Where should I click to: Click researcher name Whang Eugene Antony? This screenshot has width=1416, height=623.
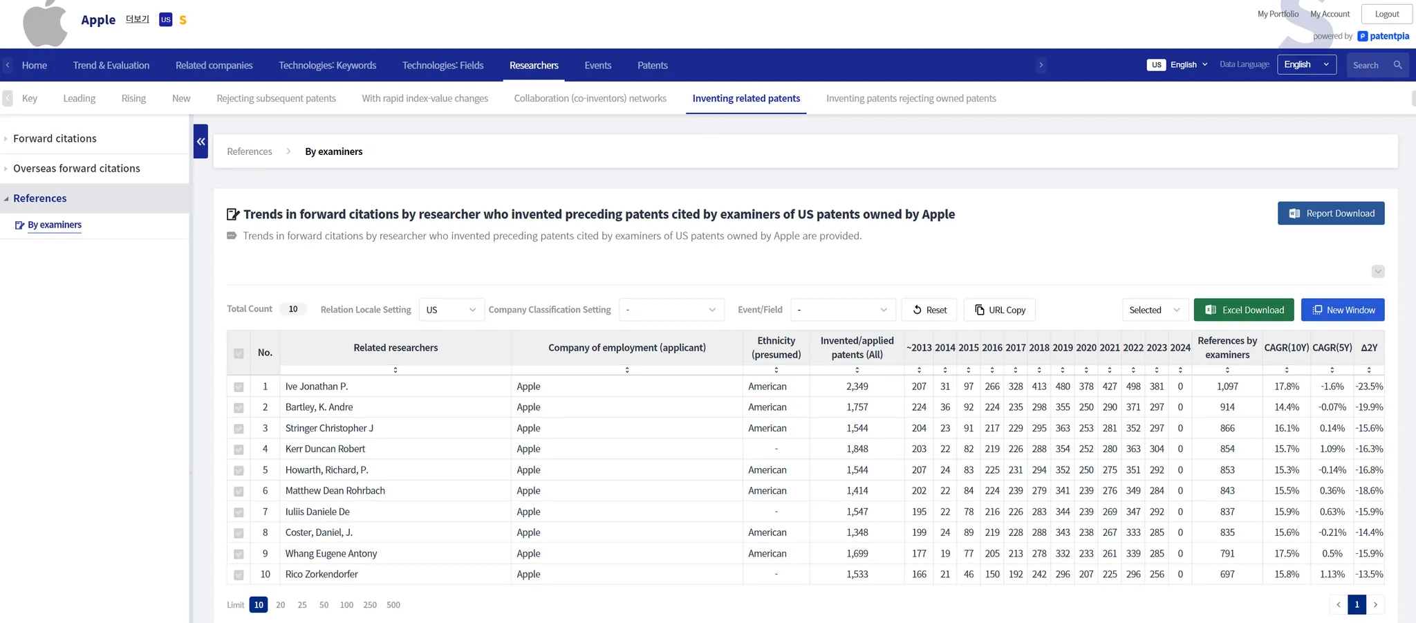[331, 554]
